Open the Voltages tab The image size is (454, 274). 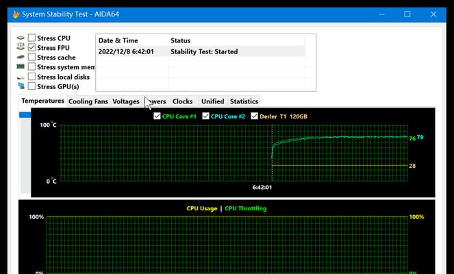click(x=126, y=101)
